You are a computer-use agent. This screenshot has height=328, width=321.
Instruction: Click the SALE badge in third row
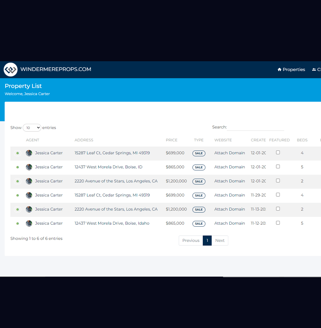pos(199,181)
